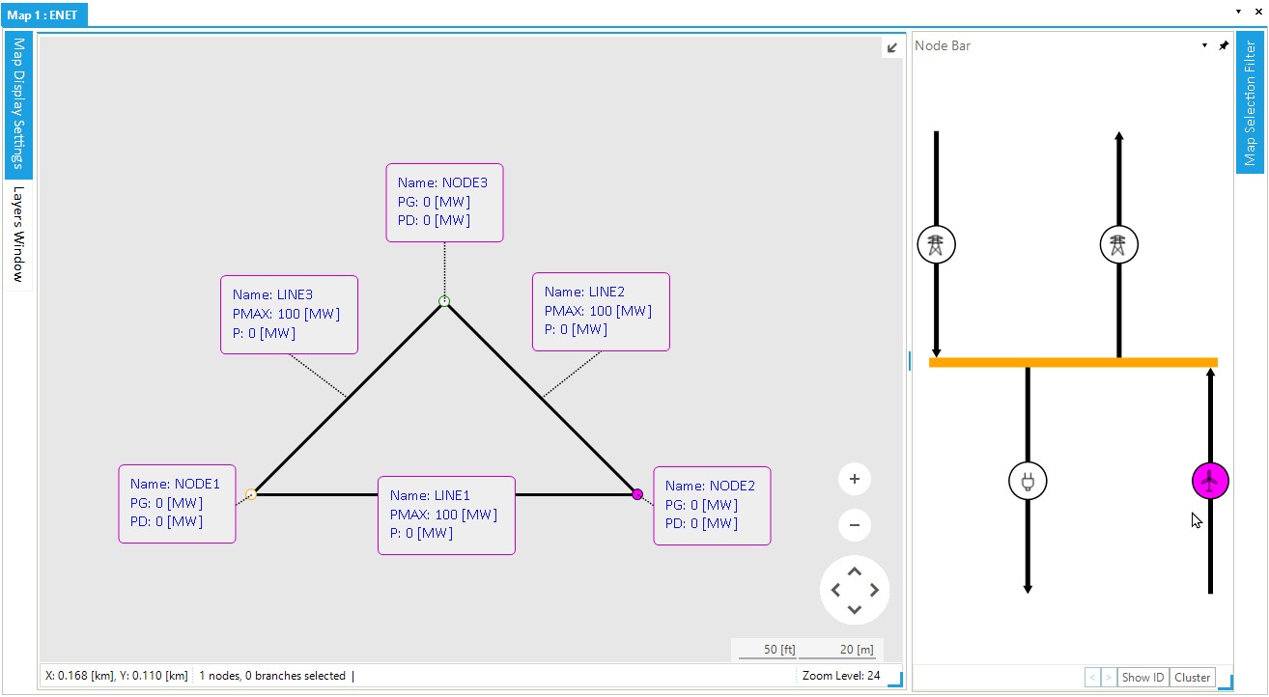Open the Node Bar options dropdown arrow

pyautogui.click(x=1204, y=45)
